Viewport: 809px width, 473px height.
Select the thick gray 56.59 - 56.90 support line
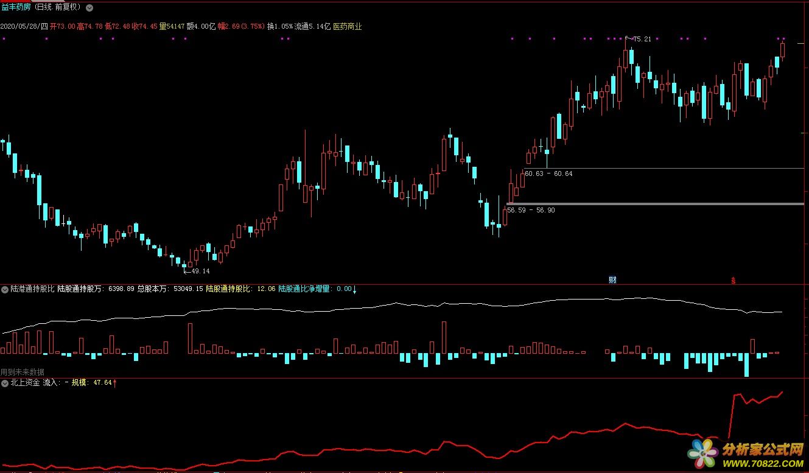tap(655, 203)
